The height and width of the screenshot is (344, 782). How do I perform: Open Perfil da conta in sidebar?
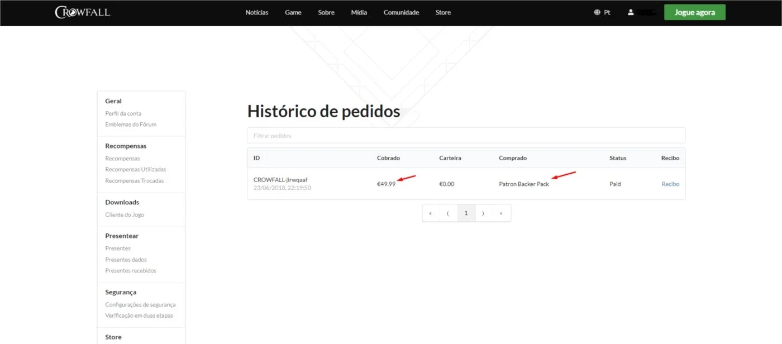pos(123,113)
